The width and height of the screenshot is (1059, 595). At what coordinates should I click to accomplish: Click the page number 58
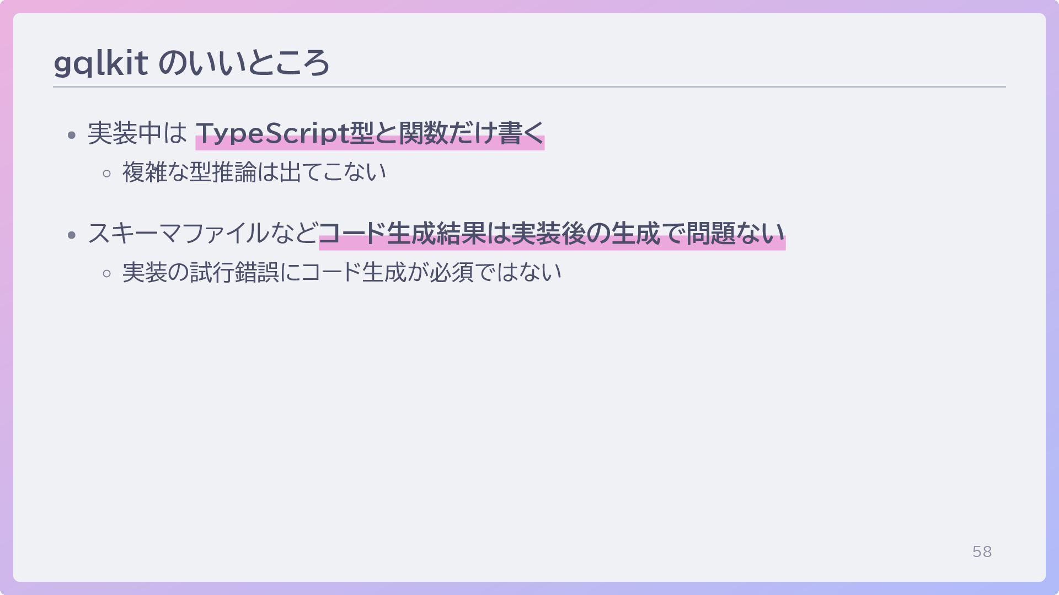pyautogui.click(x=982, y=551)
